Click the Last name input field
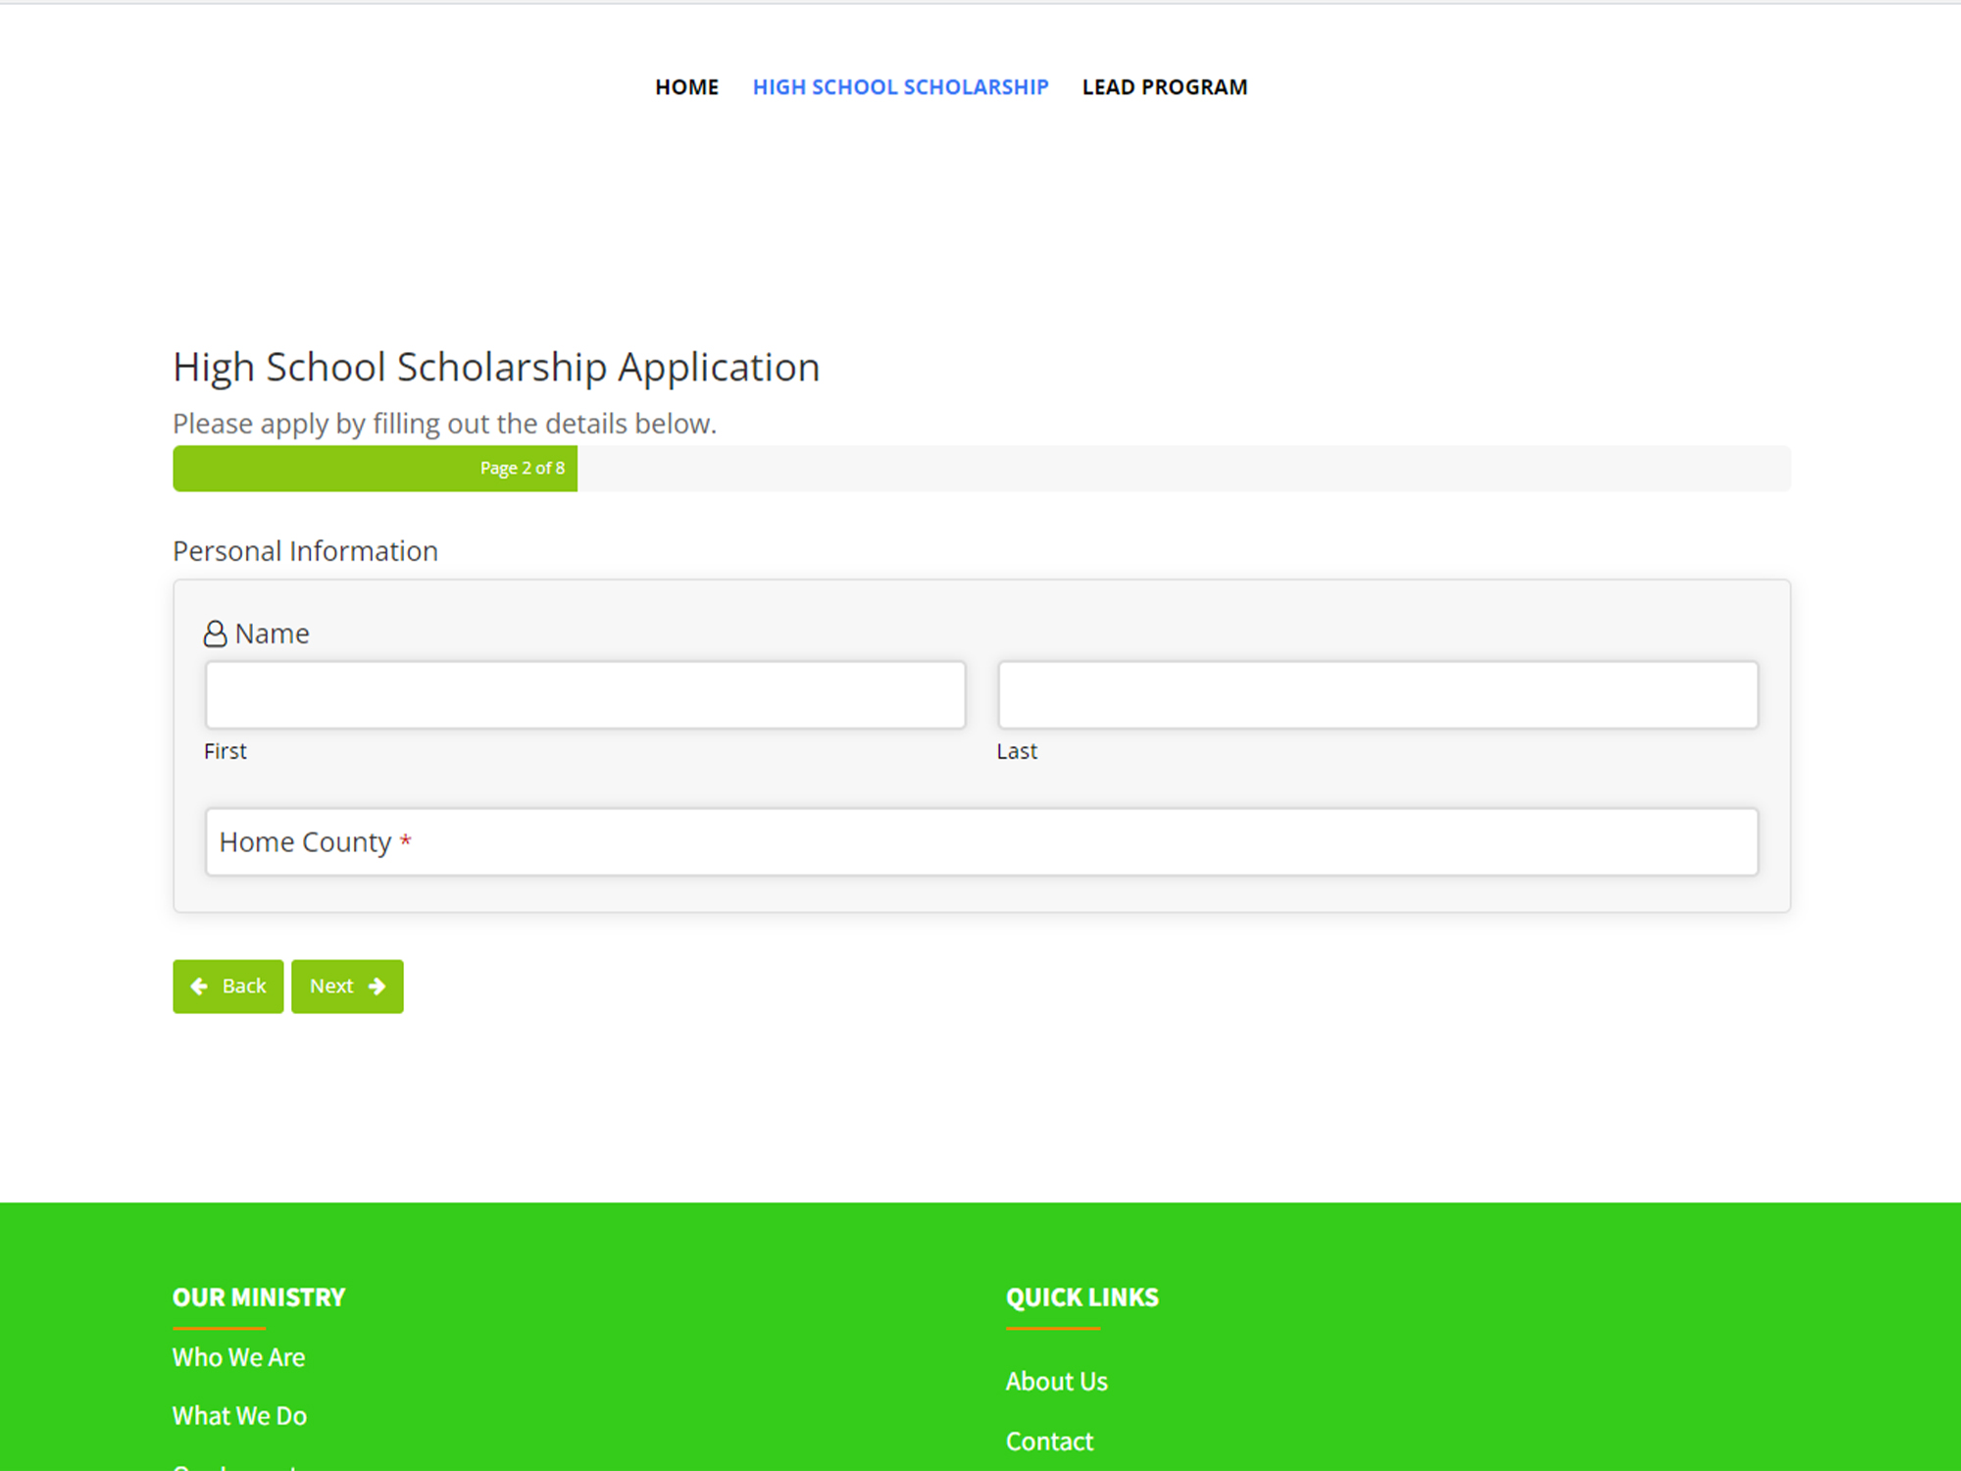The width and height of the screenshot is (1961, 1471). [x=1378, y=694]
